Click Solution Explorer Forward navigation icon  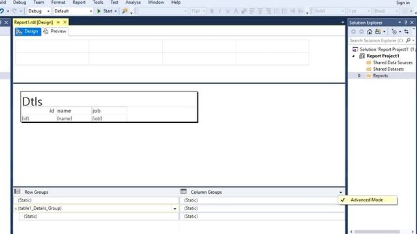pyautogui.click(x=362, y=32)
